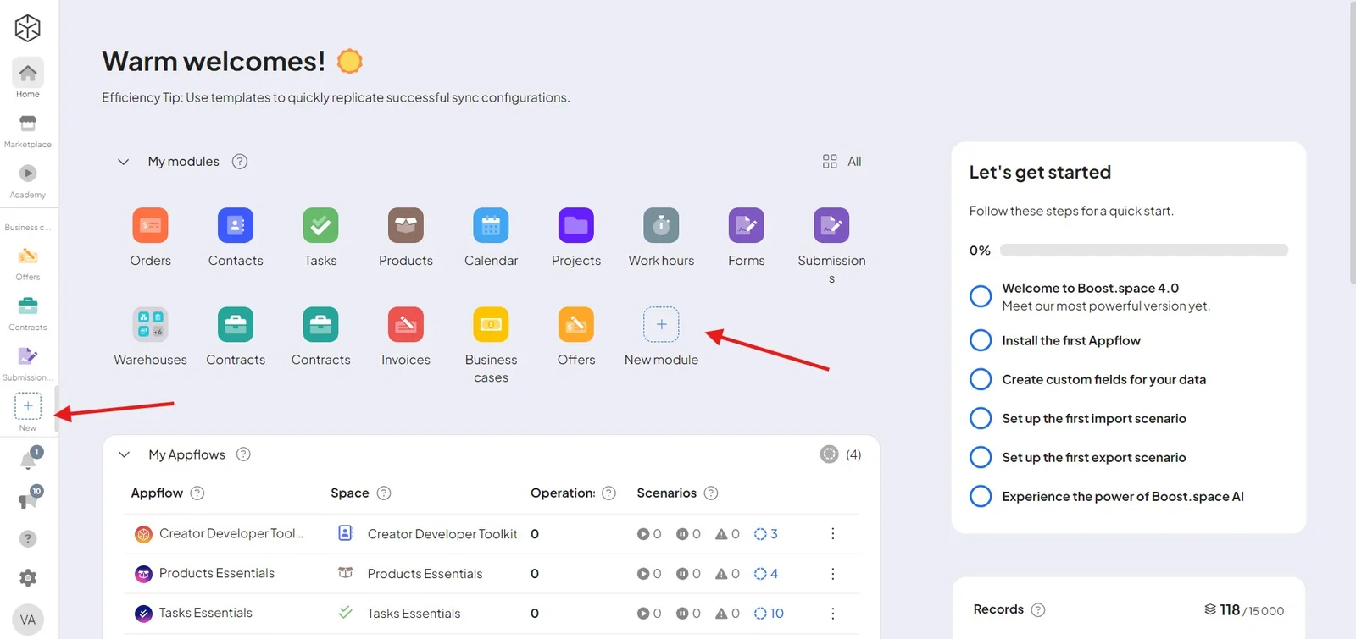Mark Welcome to Boost.space 4.0 step done
Image resolution: width=1356 pixels, height=639 pixels.
[x=981, y=296]
